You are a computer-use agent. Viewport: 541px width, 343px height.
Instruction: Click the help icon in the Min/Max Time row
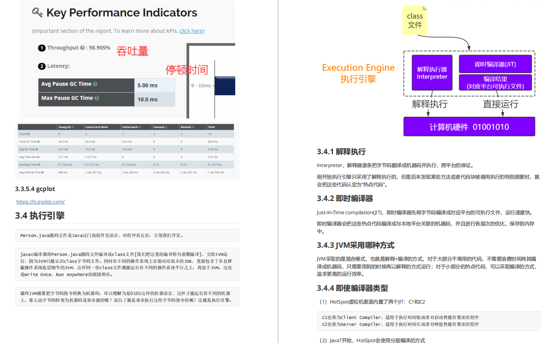(x=39, y=165)
